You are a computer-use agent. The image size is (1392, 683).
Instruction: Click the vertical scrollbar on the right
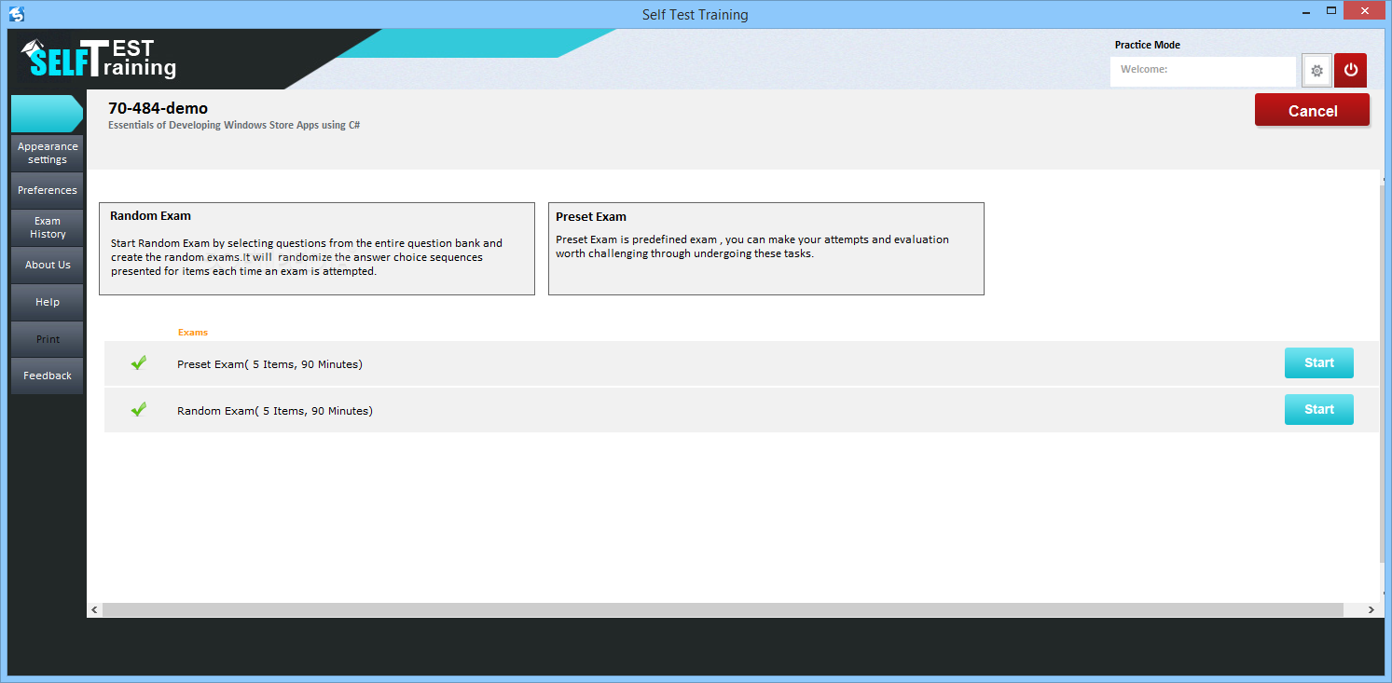point(1382,373)
